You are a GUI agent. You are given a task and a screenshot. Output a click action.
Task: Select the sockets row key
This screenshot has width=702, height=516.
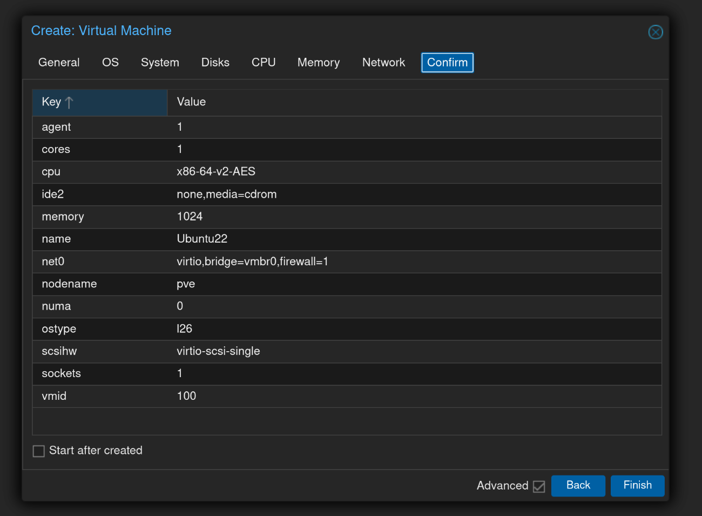point(61,373)
